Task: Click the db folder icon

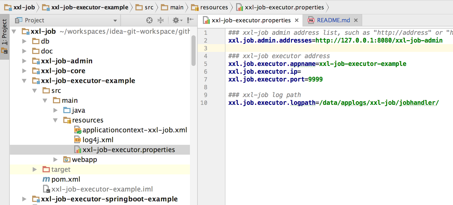Action: 36,41
